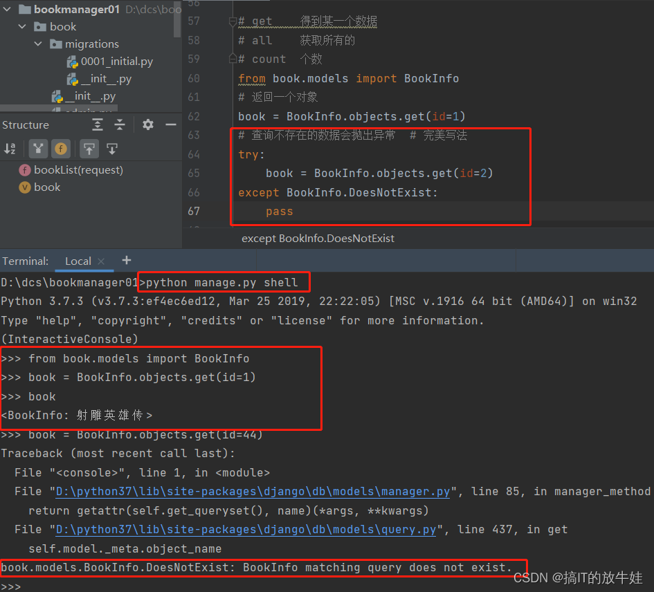Screen dimensions: 654x592
Task: Click function icon beside bookList(request)
Action: point(25,170)
